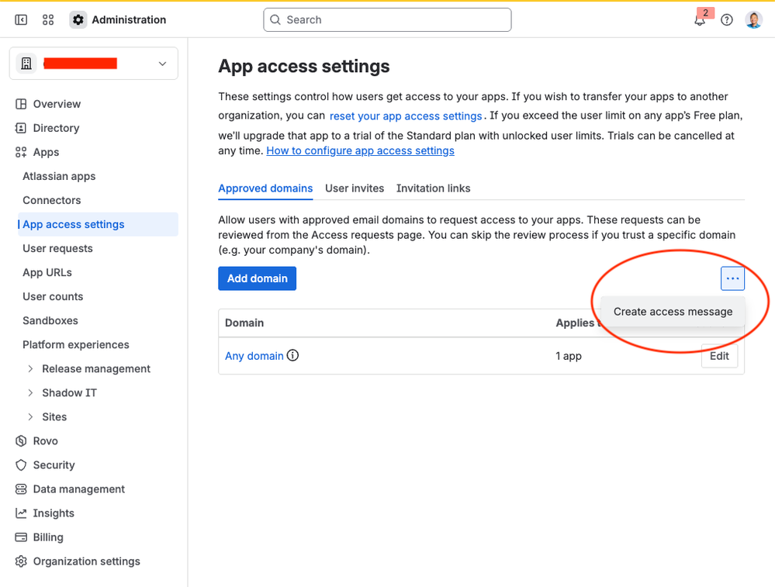Select Create access message menu option

click(x=673, y=312)
